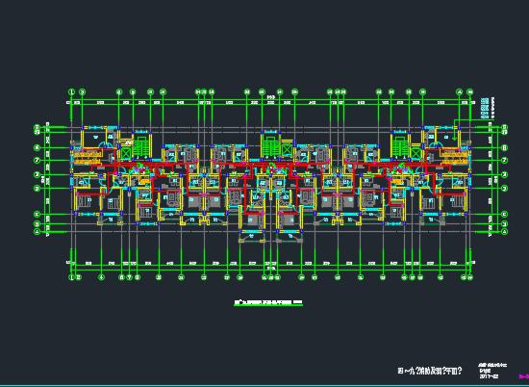Click the underlined drawing title below the plan
Viewport: 529px width, 387px height.
[268, 302]
